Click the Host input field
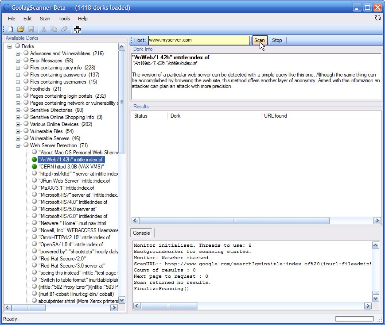Image resolution: width=385 pixels, height=325 pixels. click(198, 40)
